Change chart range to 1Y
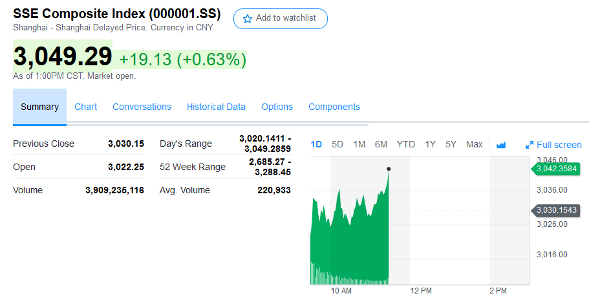589x298 pixels. (430, 144)
